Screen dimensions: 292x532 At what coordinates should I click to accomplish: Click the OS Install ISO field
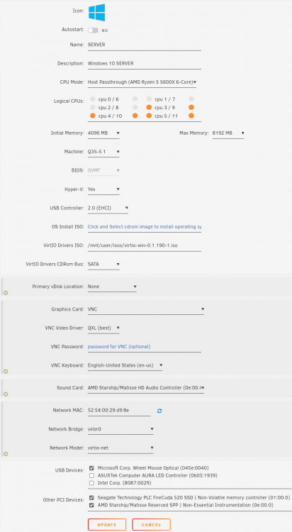pos(144,227)
